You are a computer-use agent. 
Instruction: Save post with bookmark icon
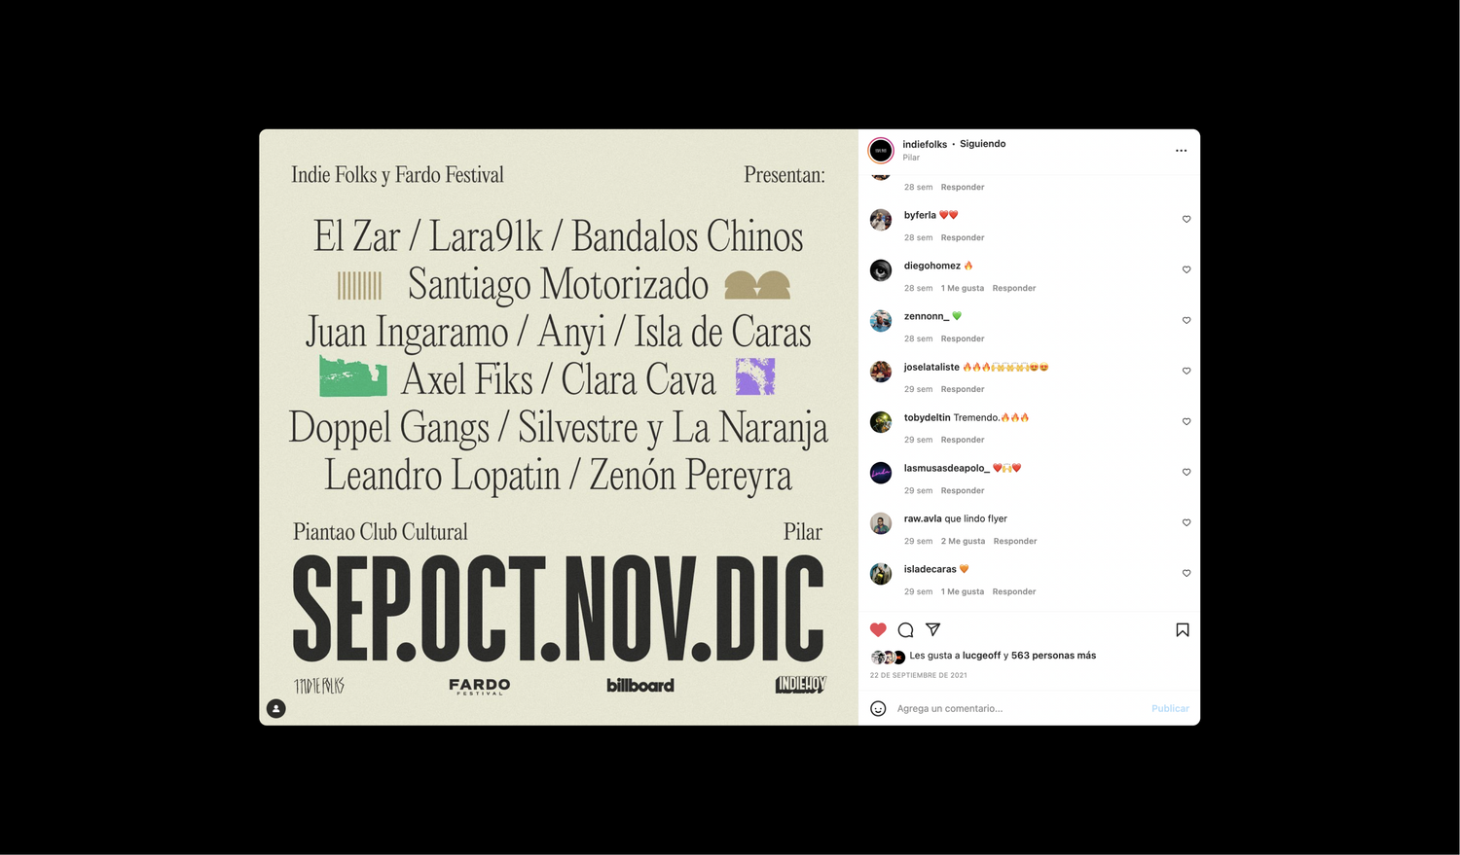point(1183,629)
